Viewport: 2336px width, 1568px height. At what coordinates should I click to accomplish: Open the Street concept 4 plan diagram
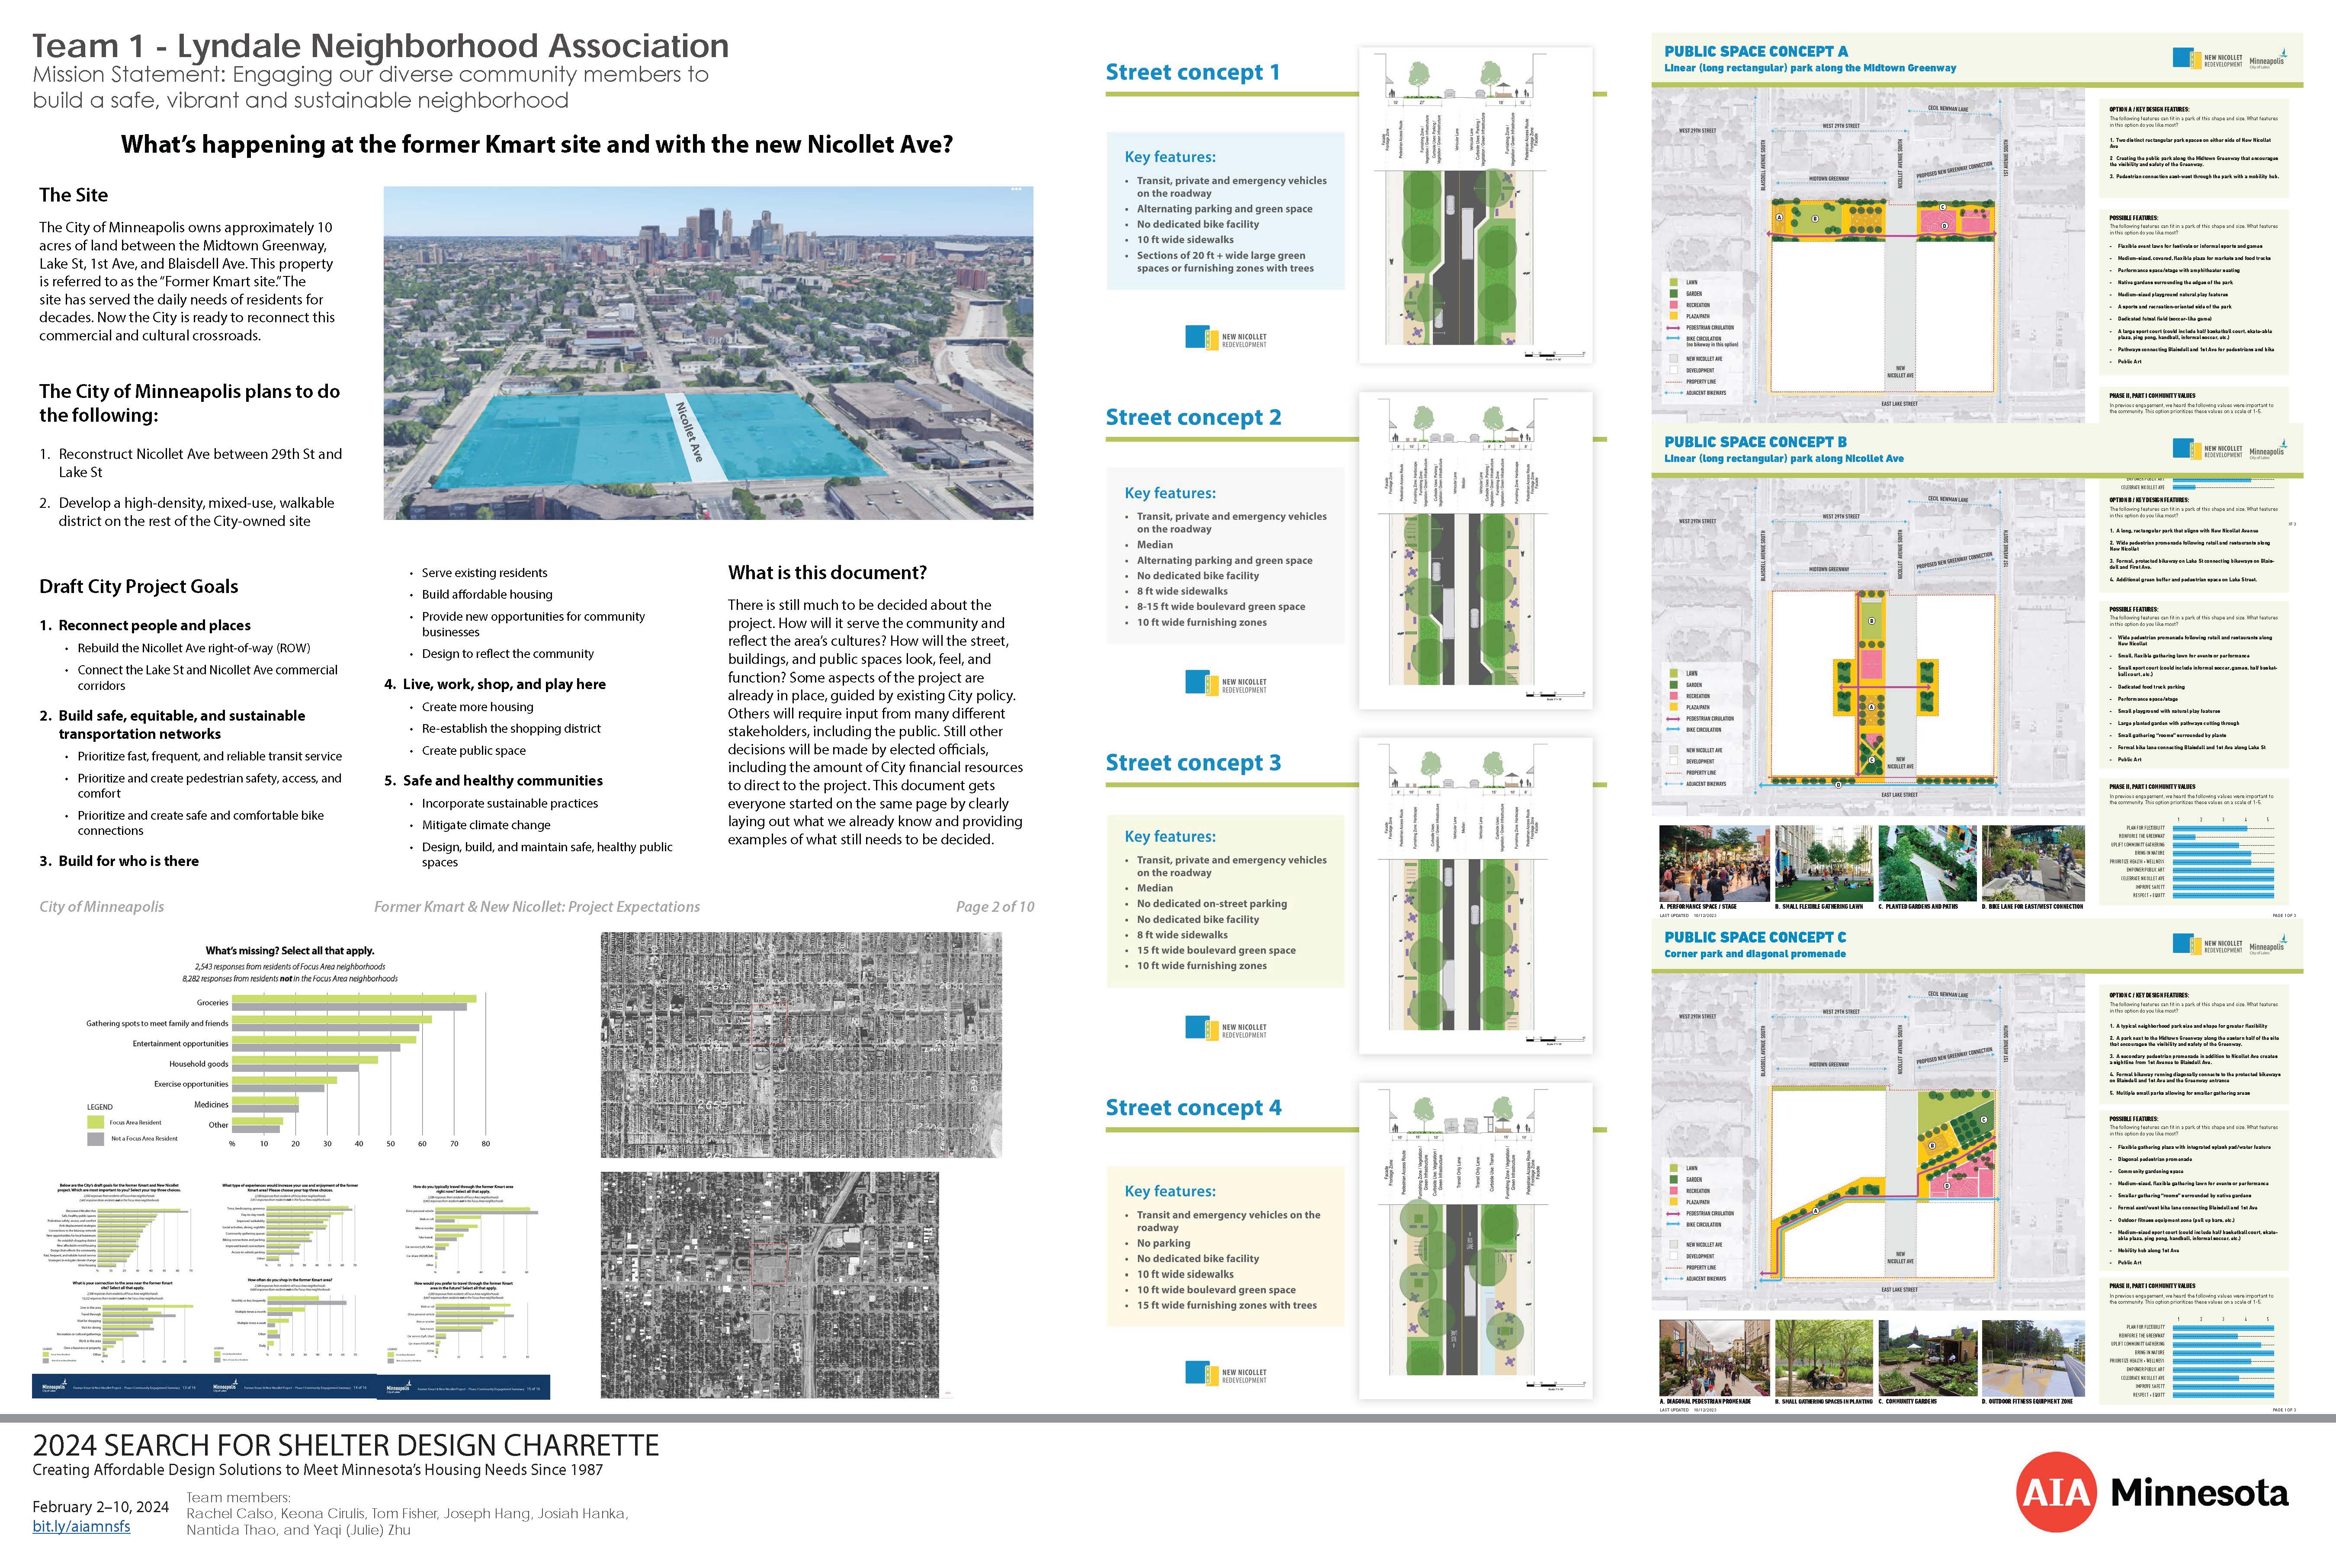click(x=1475, y=1240)
